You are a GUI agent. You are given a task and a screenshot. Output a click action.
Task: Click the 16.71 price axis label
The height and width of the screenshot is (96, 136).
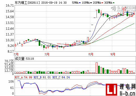tap(10, 6)
